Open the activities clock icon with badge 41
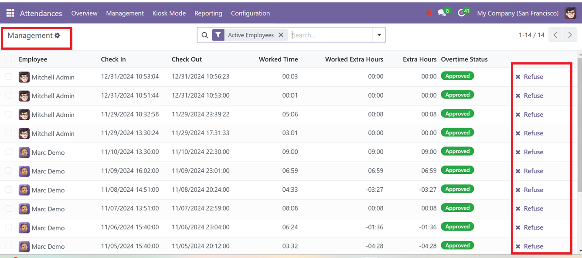 coord(463,13)
